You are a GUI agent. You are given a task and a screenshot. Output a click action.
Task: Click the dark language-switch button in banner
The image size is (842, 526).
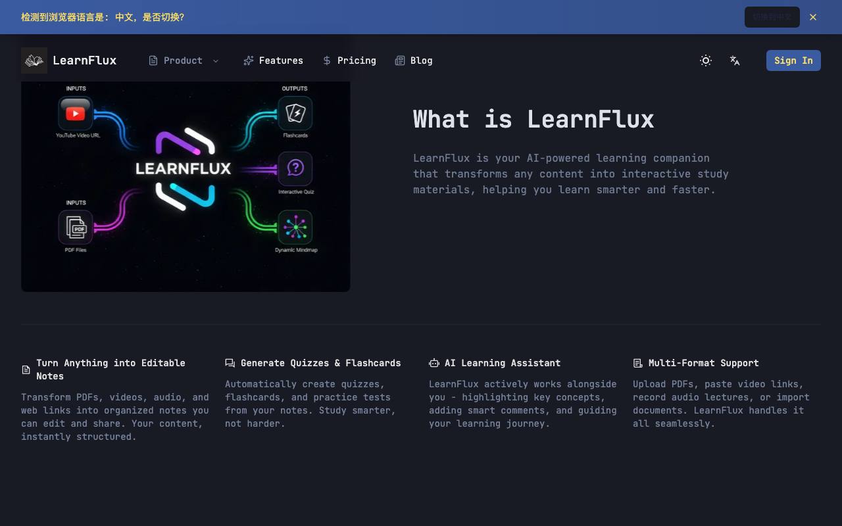(772, 17)
